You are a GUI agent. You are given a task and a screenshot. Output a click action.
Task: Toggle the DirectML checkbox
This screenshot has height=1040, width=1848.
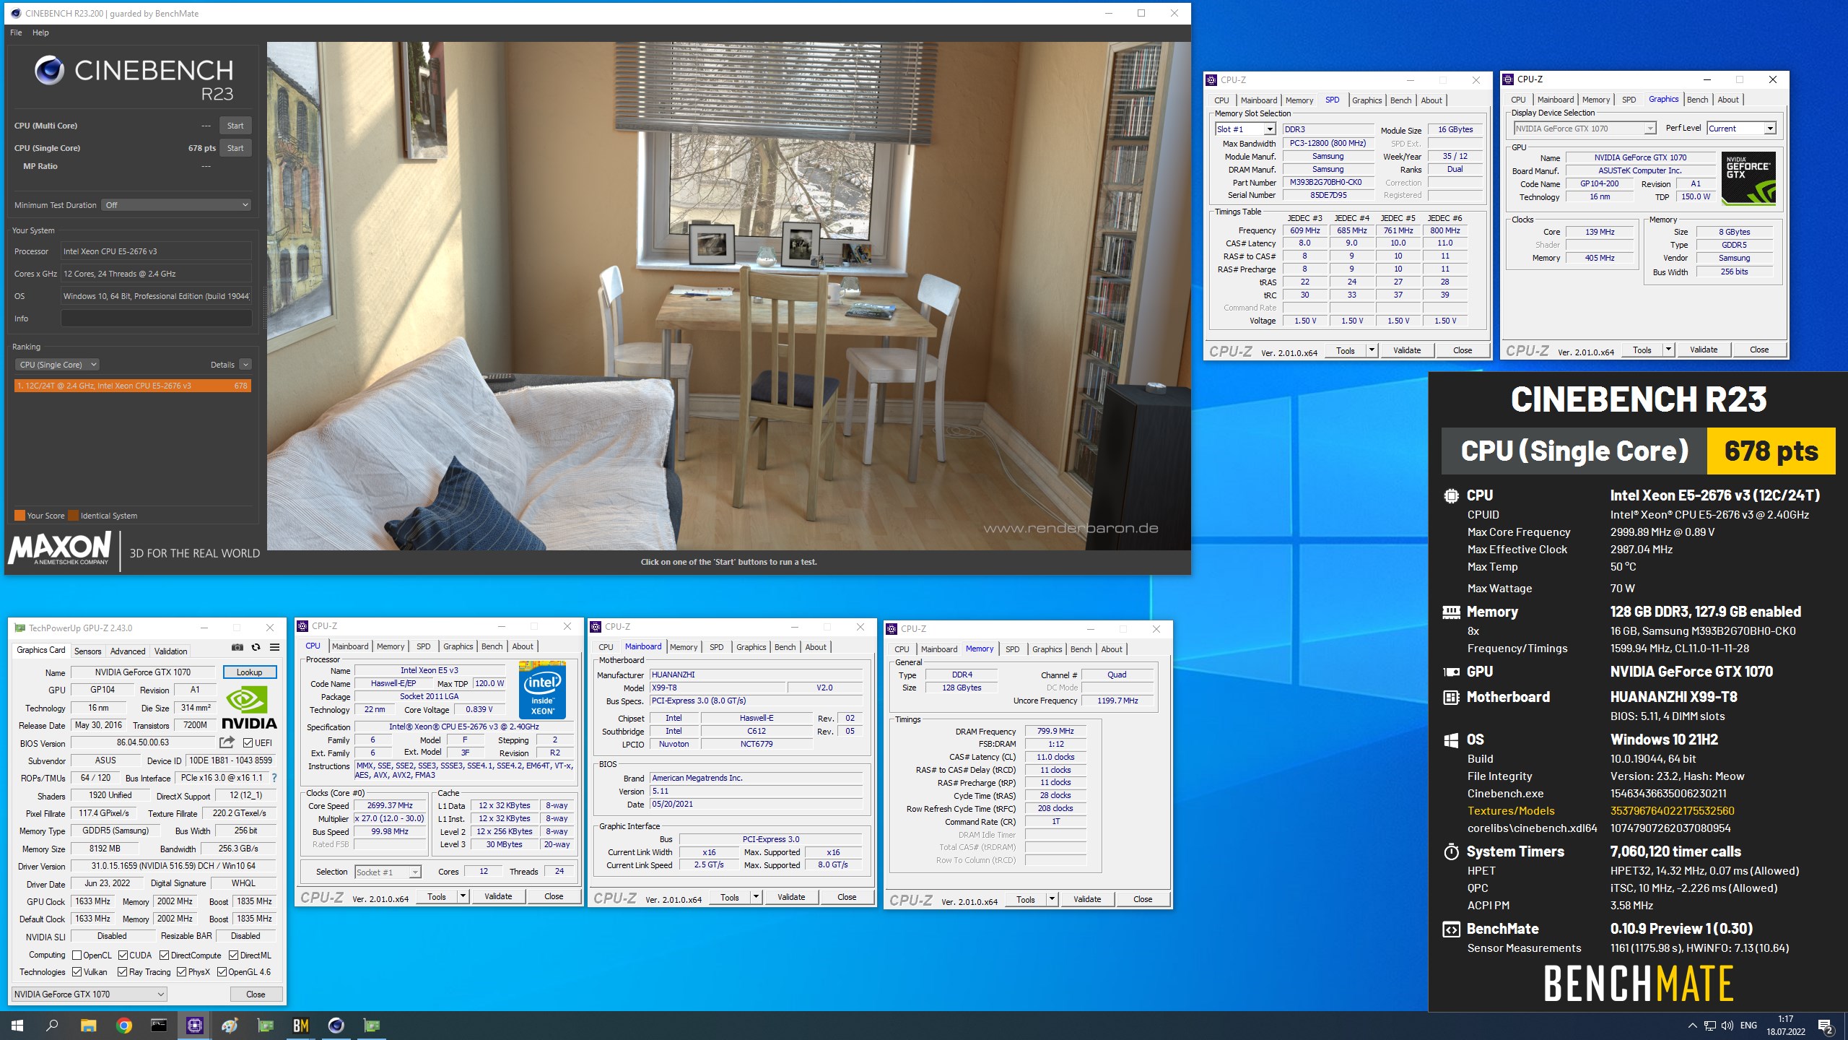point(232,955)
